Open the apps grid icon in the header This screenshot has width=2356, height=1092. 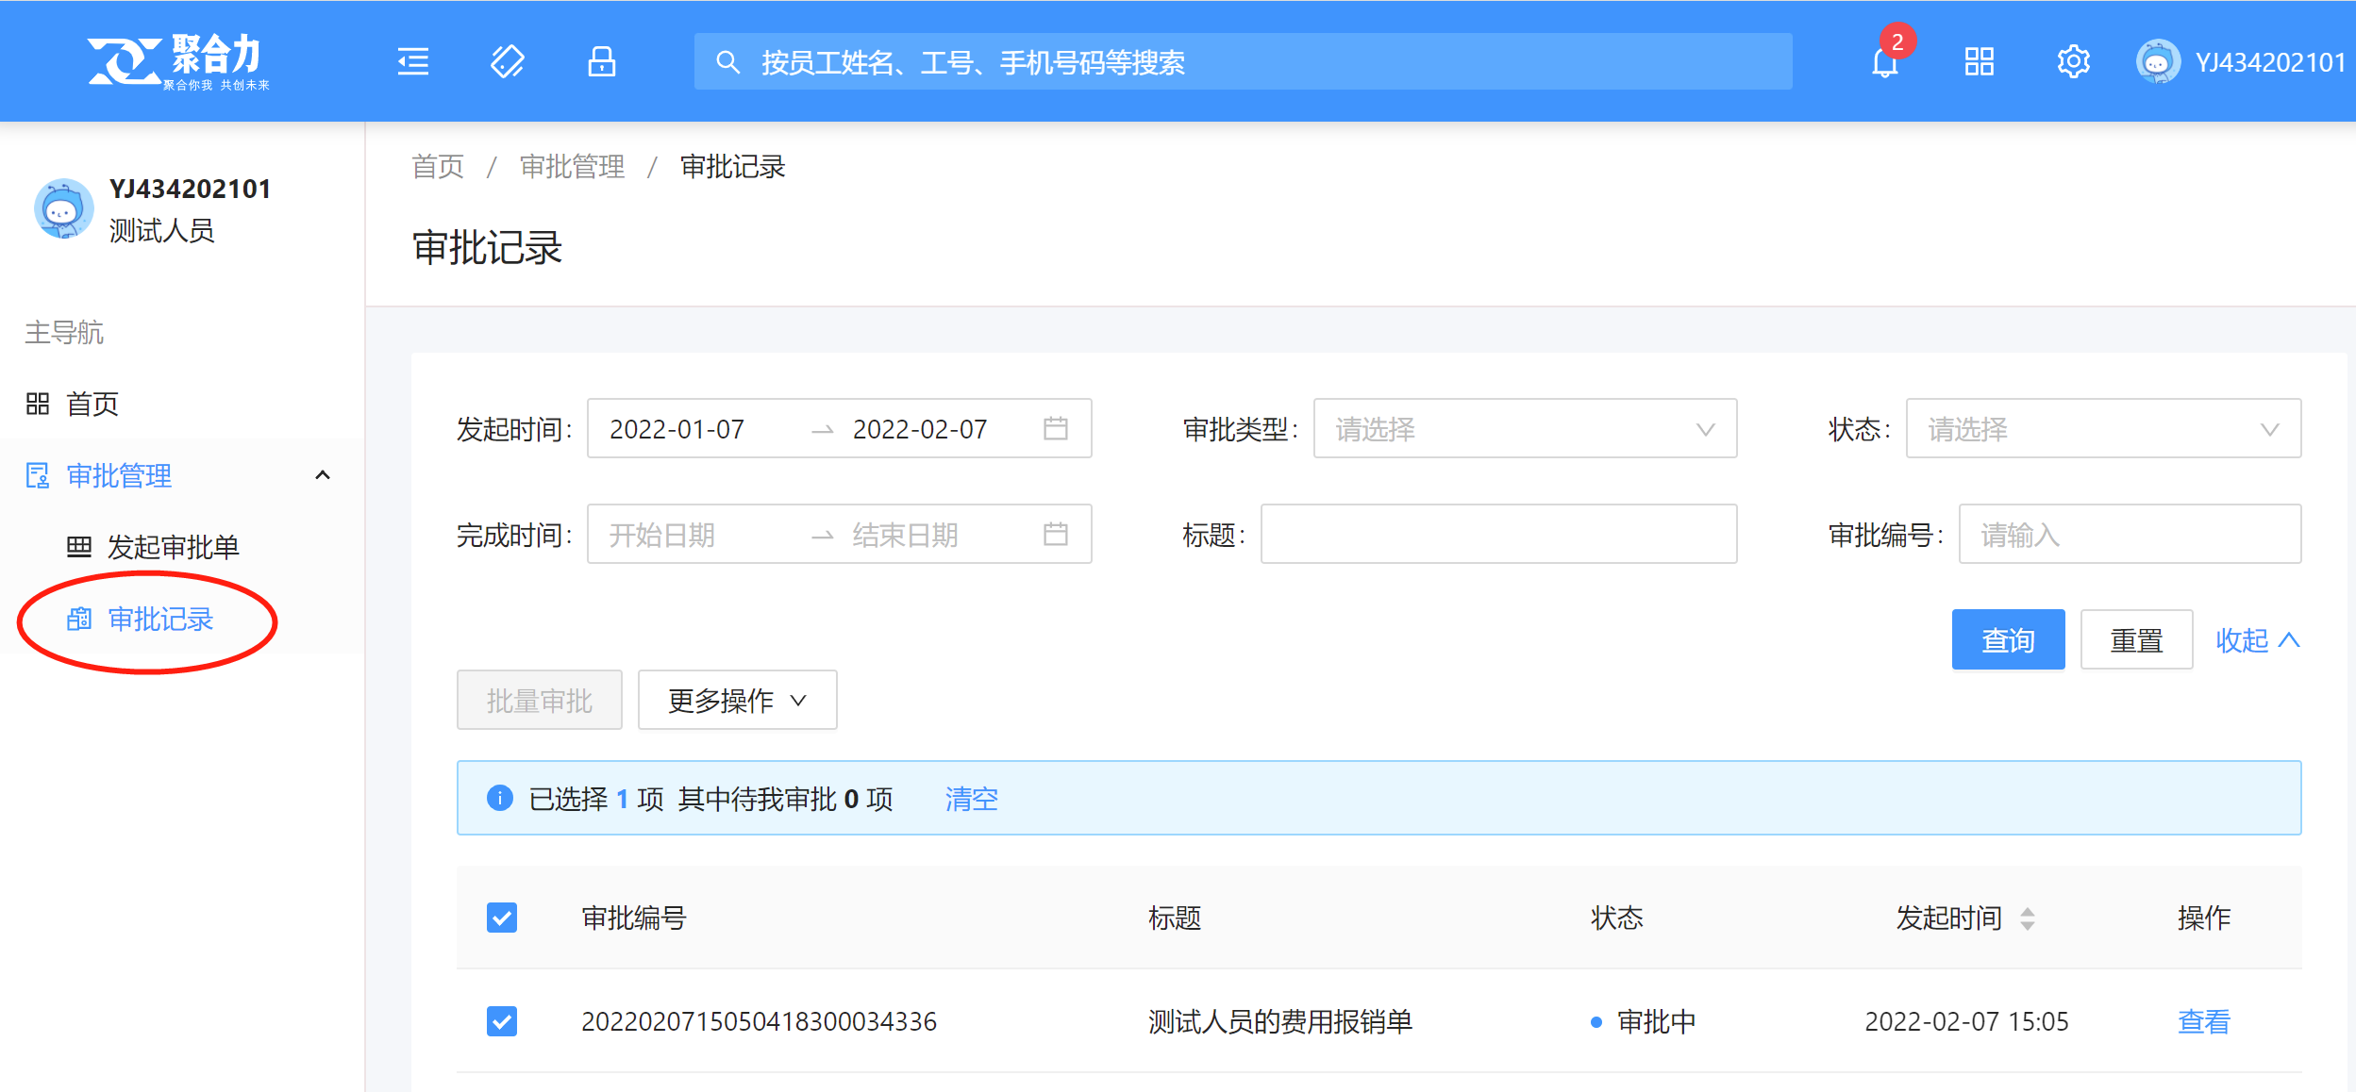point(1979,62)
